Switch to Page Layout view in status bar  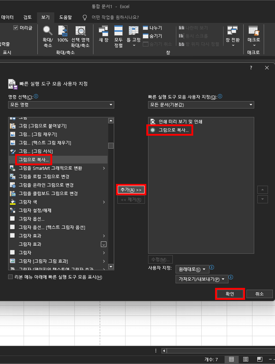245,359
